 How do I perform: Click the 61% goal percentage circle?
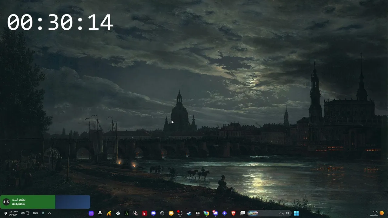[x=6, y=202]
